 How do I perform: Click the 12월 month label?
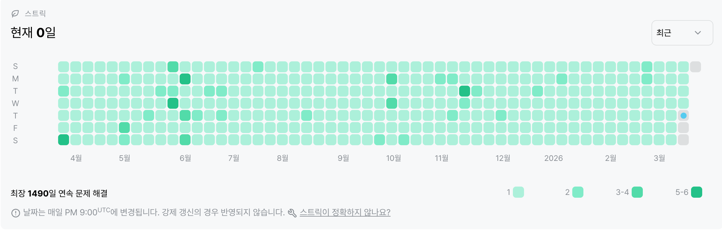tap(503, 158)
